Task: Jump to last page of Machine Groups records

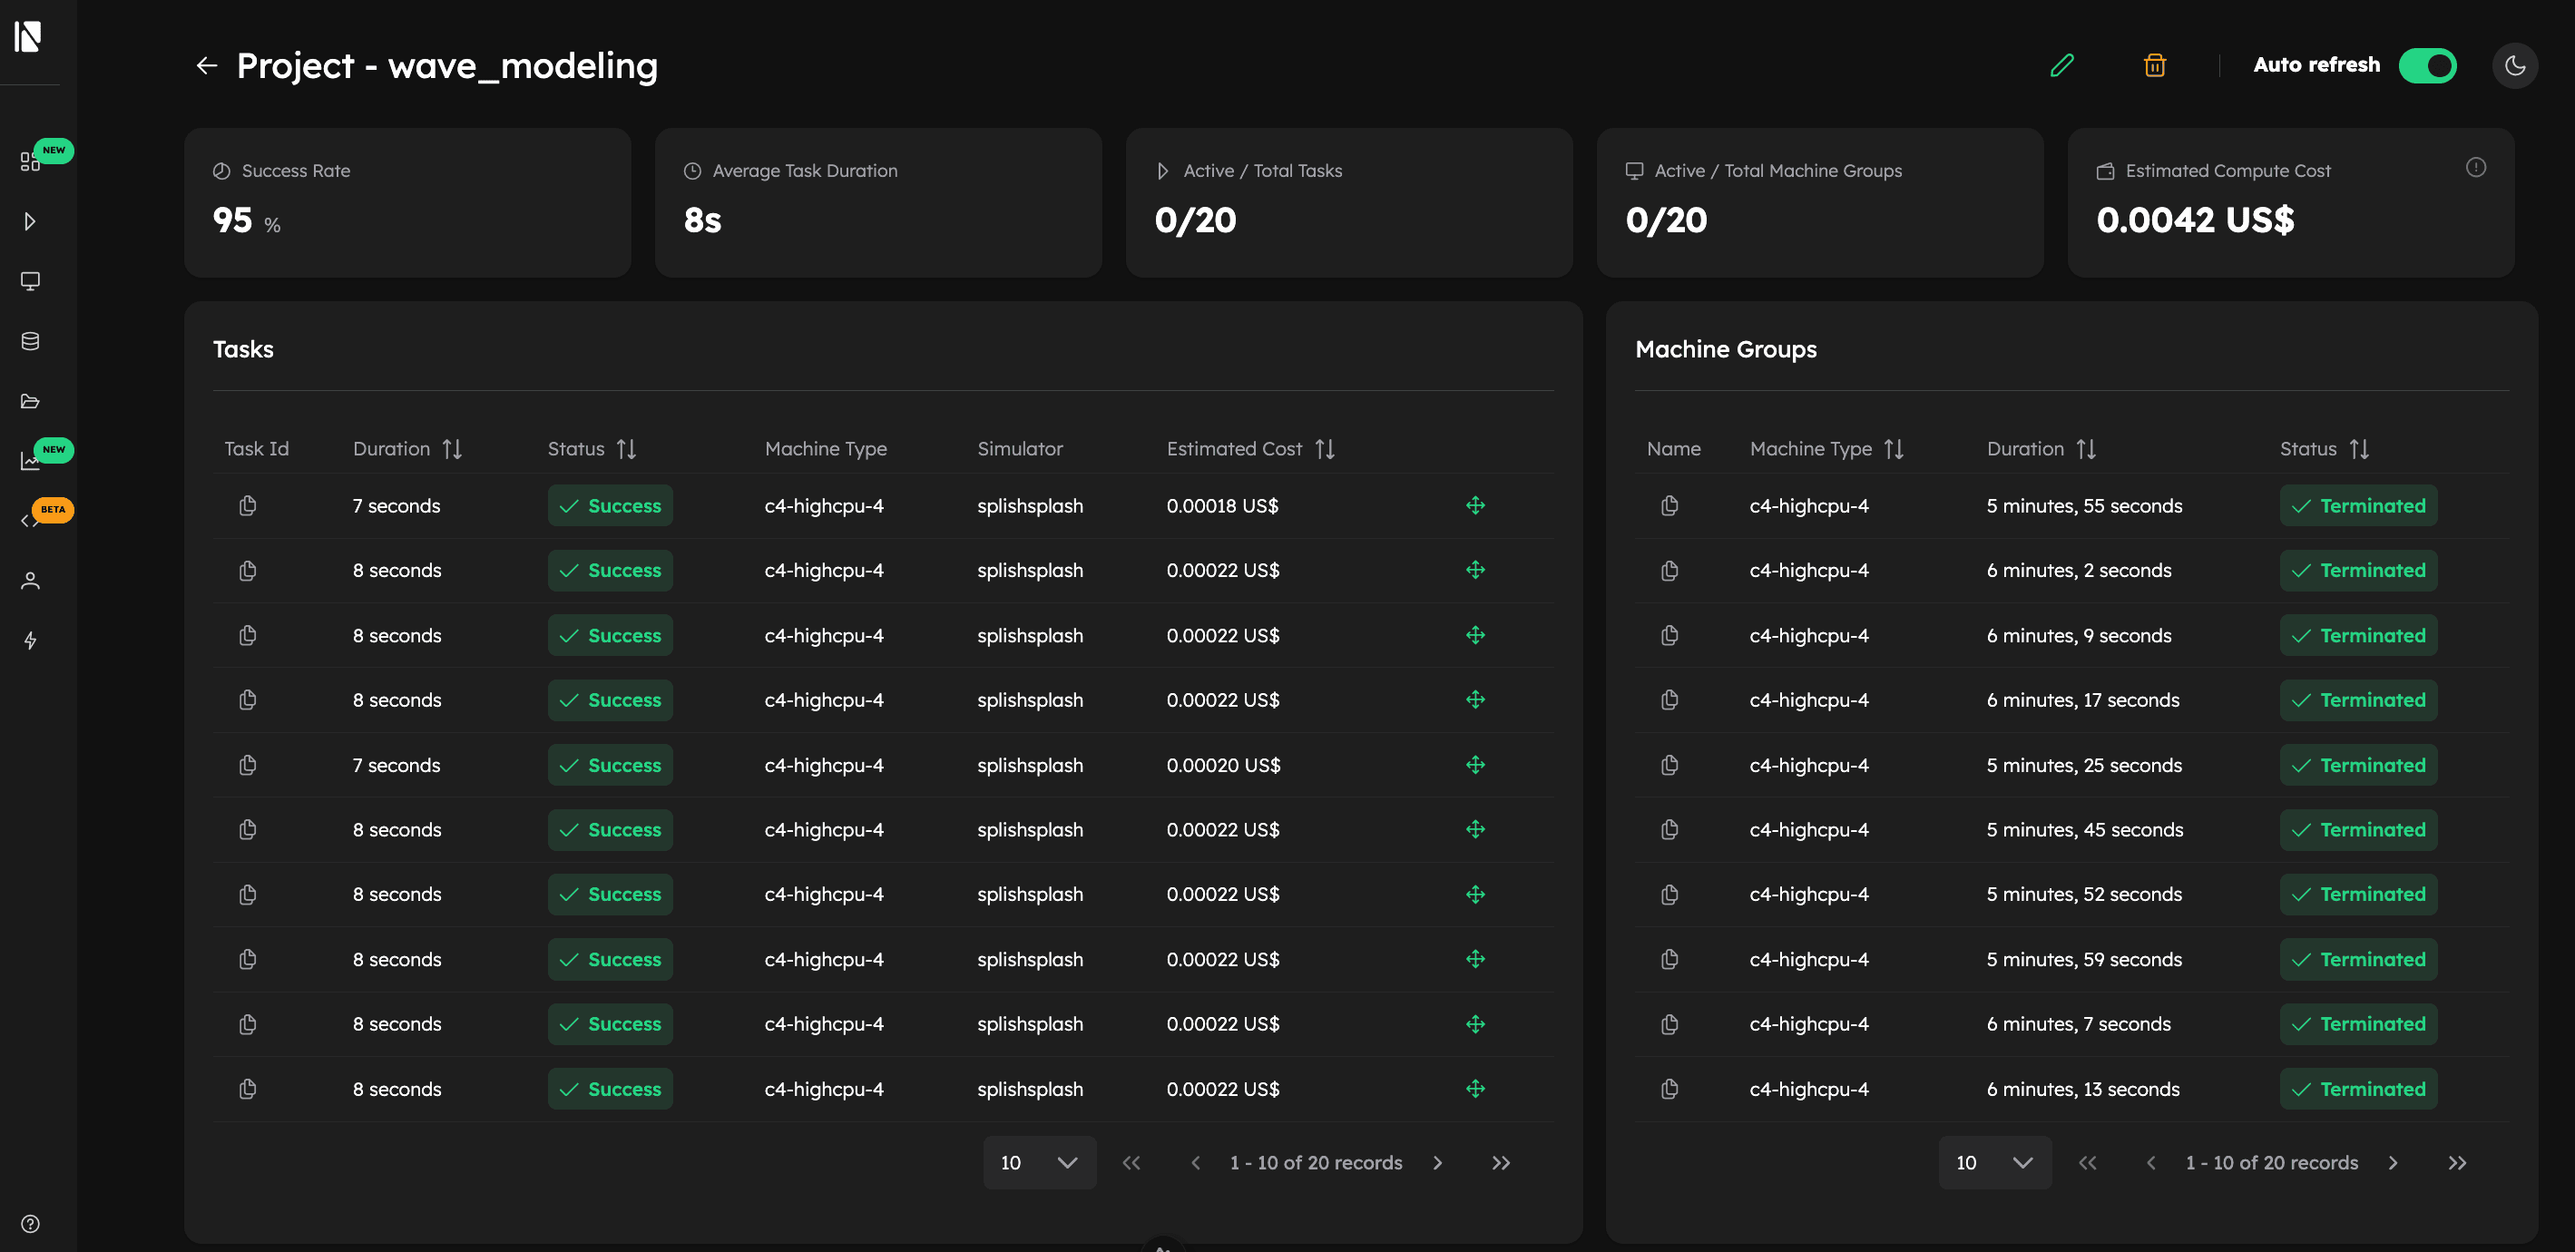Action: click(2459, 1162)
